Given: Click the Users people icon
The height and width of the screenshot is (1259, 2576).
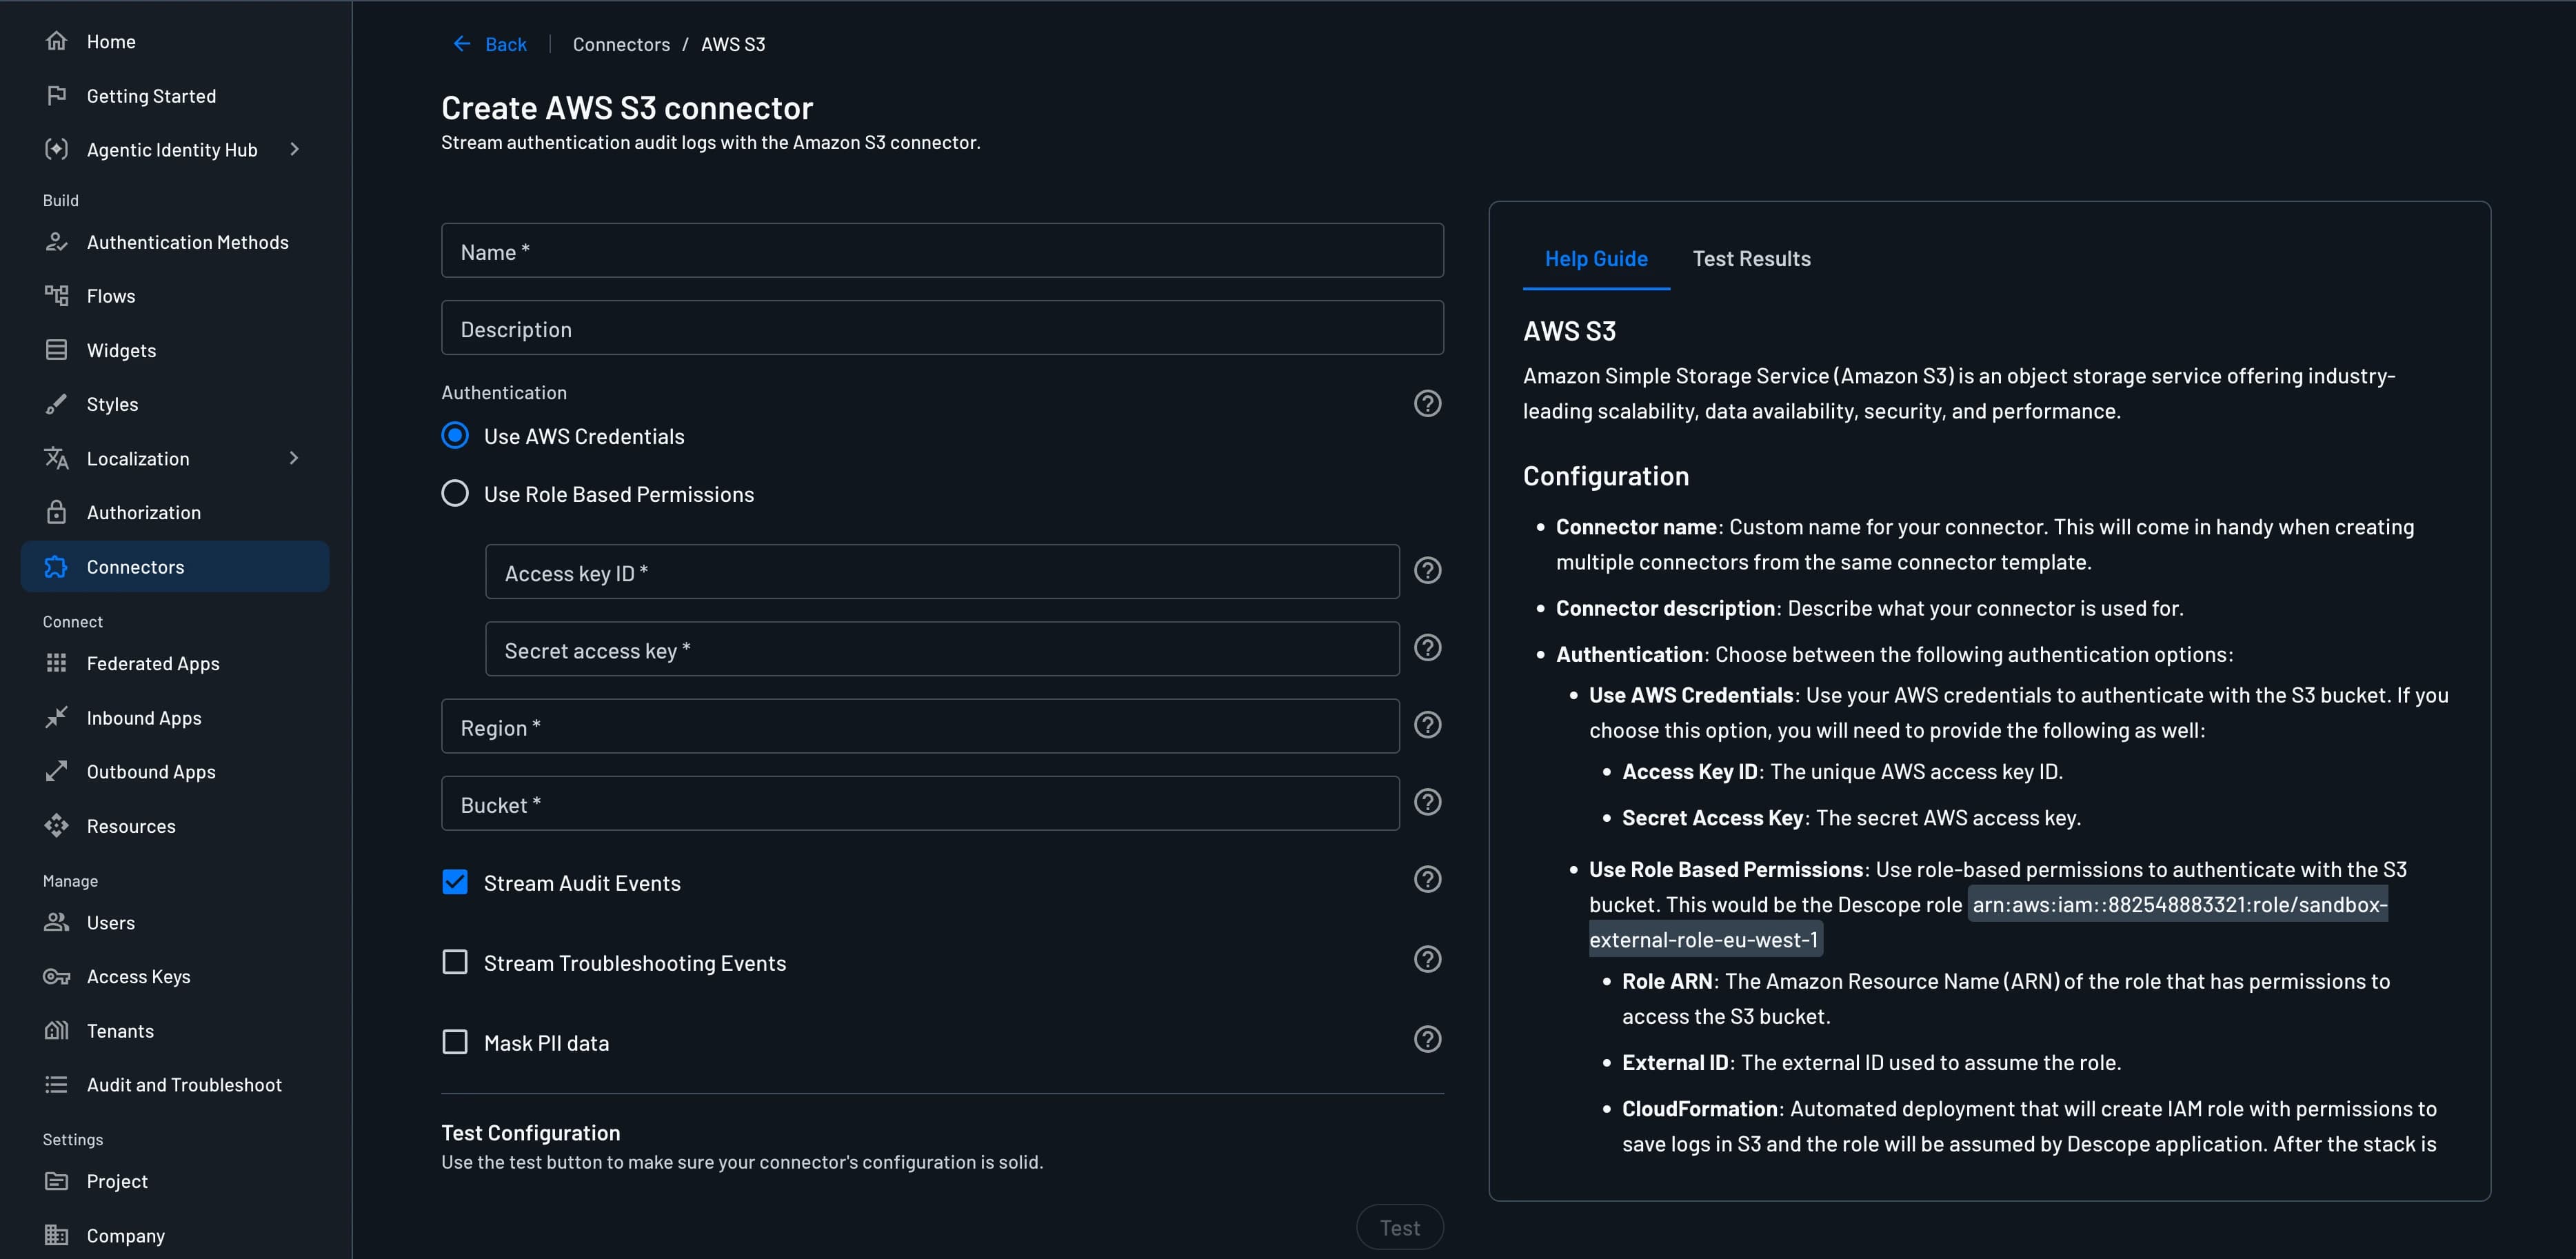Looking at the screenshot, I should click(x=56, y=922).
